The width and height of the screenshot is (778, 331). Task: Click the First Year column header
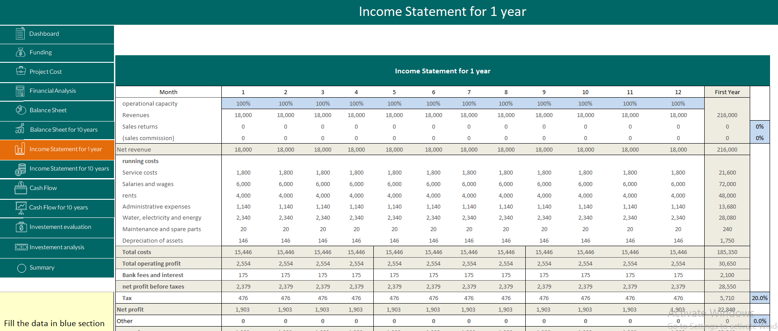[727, 92]
